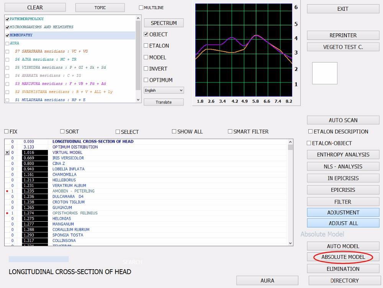Open the English language dropdown
Image resolution: width=383 pixels, height=288 pixels.
click(164, 91)
